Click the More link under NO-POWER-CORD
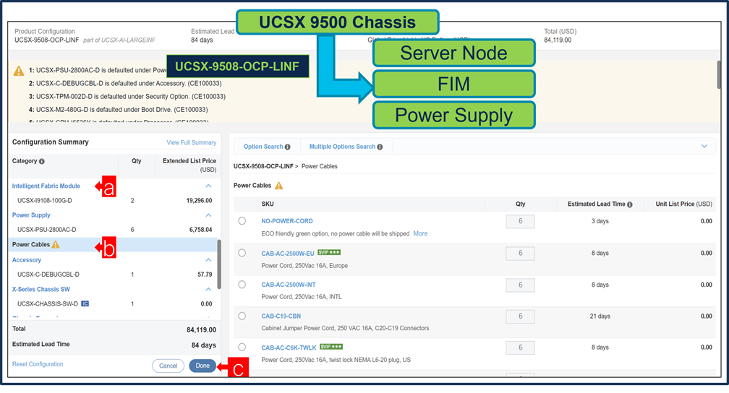This screenshot has width=729, height=393. pyautogui.click(x=420, y=233)
